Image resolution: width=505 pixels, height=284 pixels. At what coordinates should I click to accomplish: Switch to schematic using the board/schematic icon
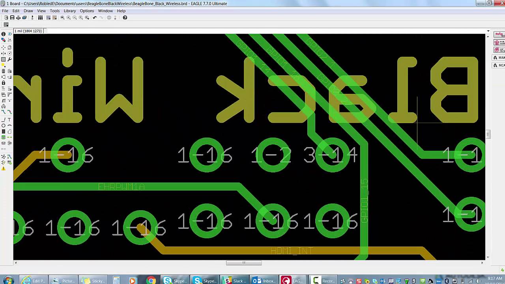[x=32, y=18]
